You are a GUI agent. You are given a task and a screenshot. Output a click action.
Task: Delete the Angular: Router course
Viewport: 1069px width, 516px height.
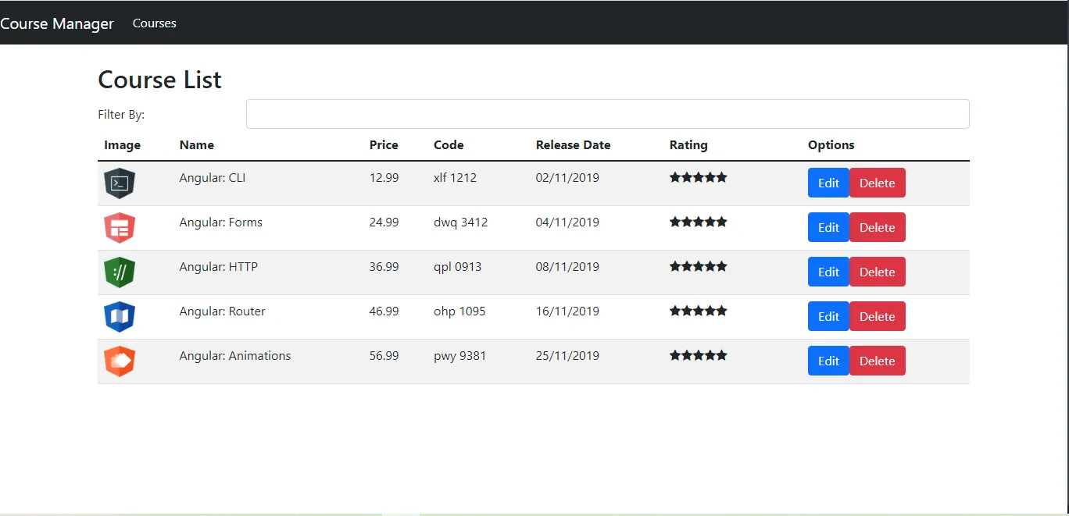pyautogui.click(x=877, y=316)
